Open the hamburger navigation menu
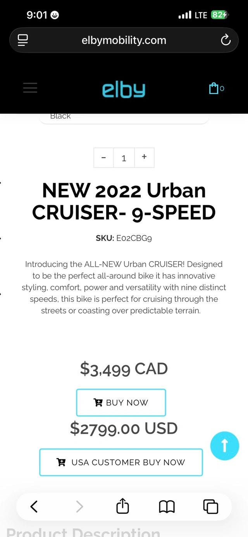248x537 pixels. point(30,88)
